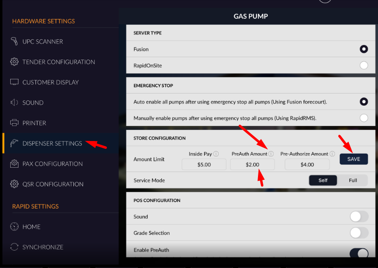Turn on the Grade Selection toggle

coord(359,233)
